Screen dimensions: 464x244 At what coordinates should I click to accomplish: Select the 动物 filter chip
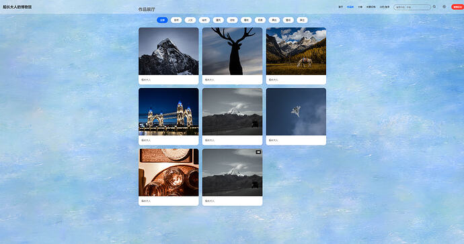point(232,20)
